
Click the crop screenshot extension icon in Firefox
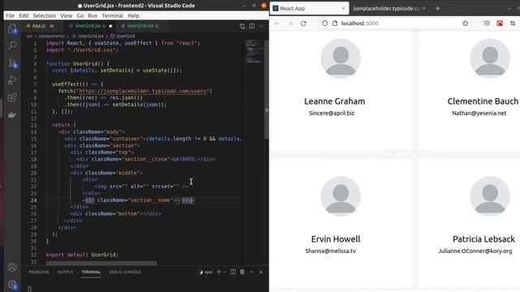513,24
